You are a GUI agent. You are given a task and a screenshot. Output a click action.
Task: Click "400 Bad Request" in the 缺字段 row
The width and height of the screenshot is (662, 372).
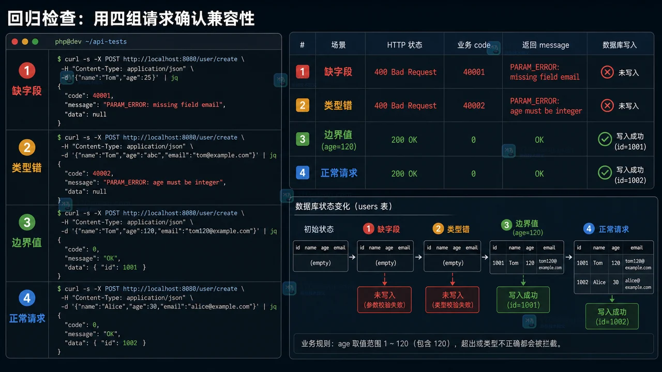405,72
